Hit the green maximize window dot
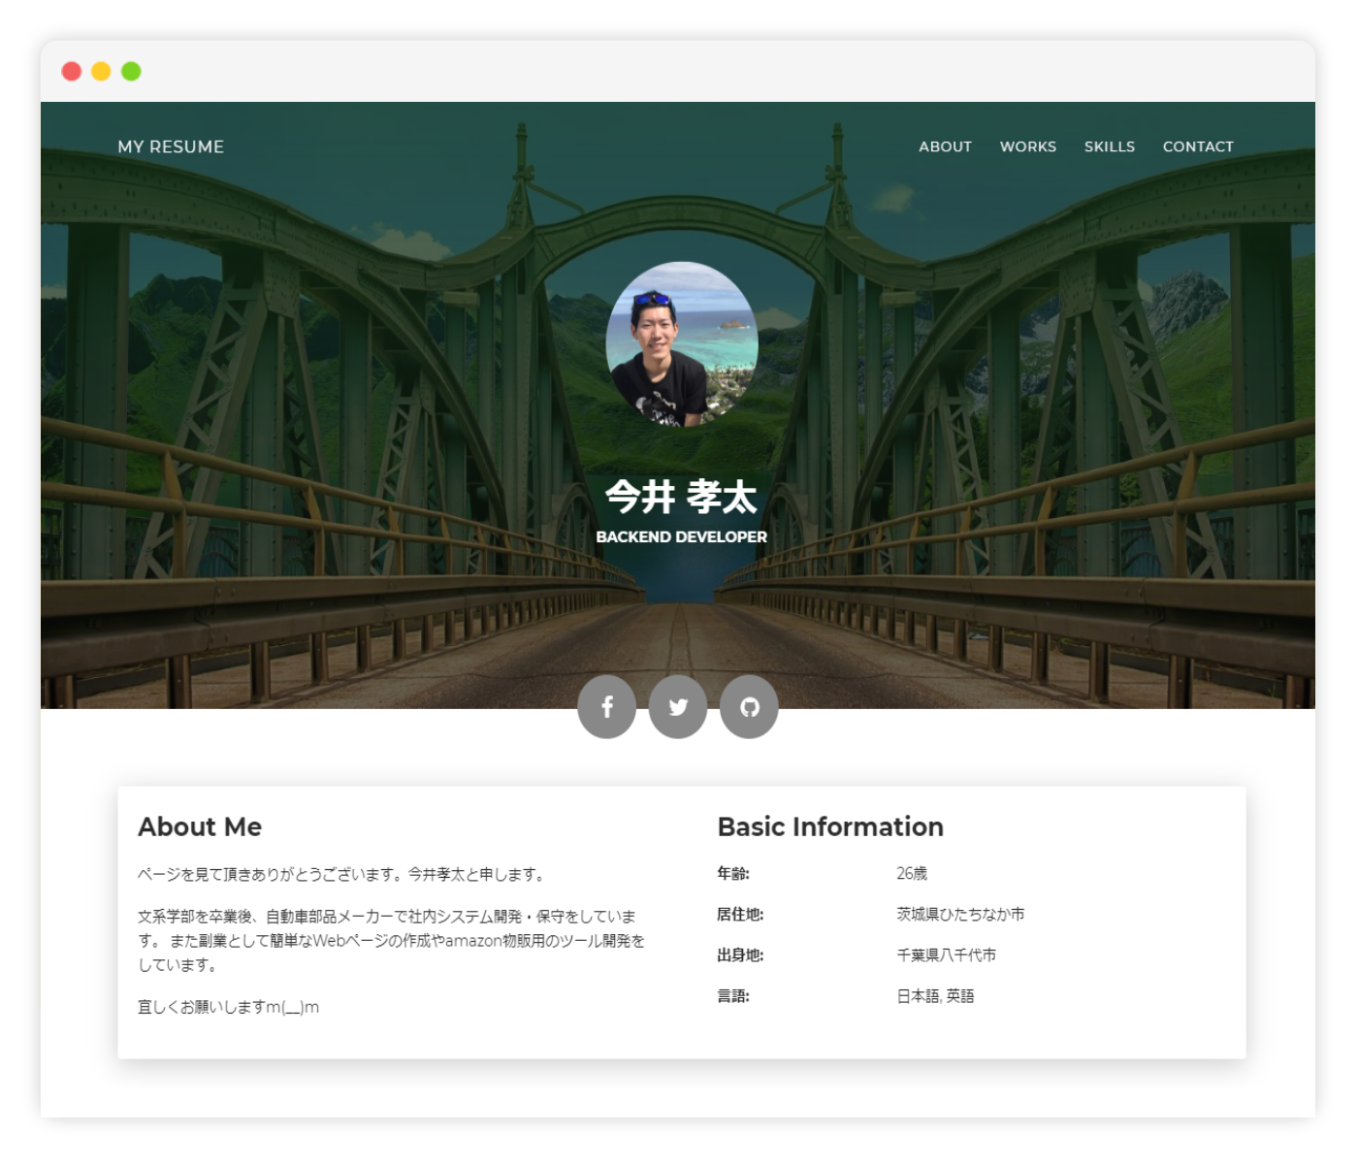This screenshot has height=1164, width=1358. [131, 71]
